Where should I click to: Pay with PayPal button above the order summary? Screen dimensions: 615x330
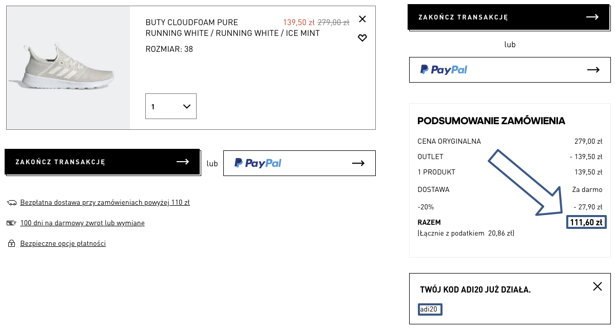(510, 70)
